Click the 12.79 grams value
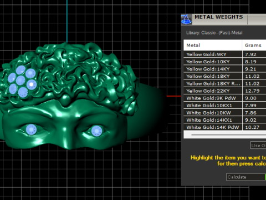The height and width of the screenshot is (200, 266). pos(252,91)
